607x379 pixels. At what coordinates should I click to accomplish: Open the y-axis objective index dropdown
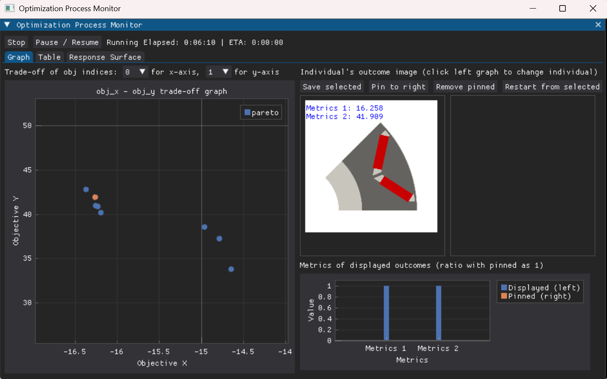click(219, 72)
